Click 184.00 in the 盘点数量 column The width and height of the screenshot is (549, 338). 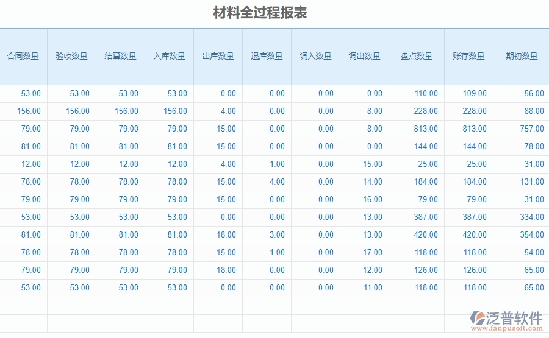(426, 181)
